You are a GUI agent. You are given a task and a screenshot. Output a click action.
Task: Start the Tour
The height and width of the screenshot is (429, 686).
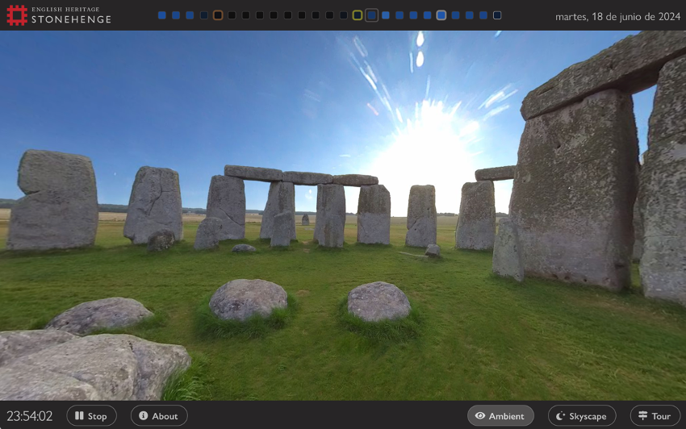pyautogui.click(x=655, y=416)
